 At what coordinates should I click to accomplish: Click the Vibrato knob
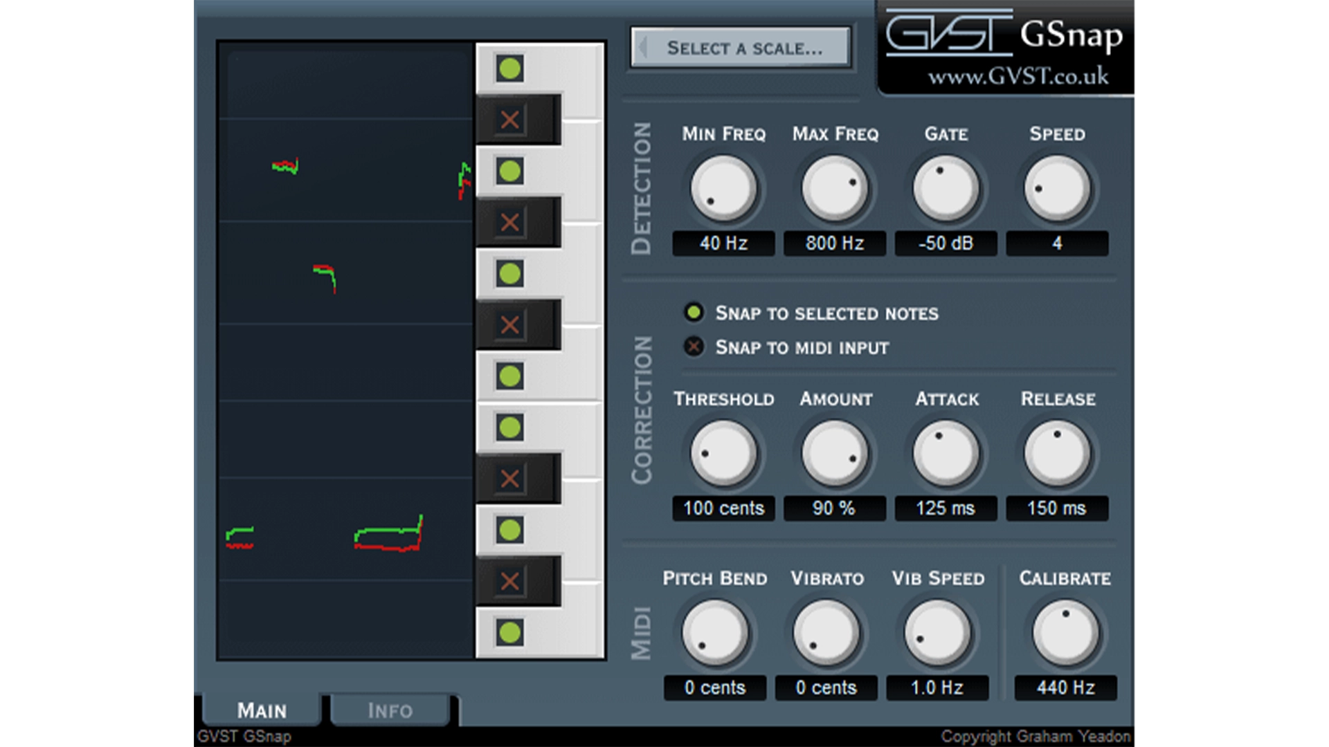(x=826, y=631)
